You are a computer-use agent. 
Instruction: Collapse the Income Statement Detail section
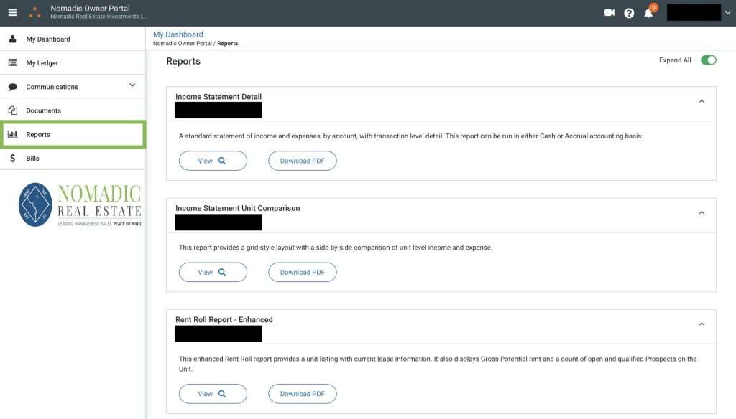pos(701,102)
